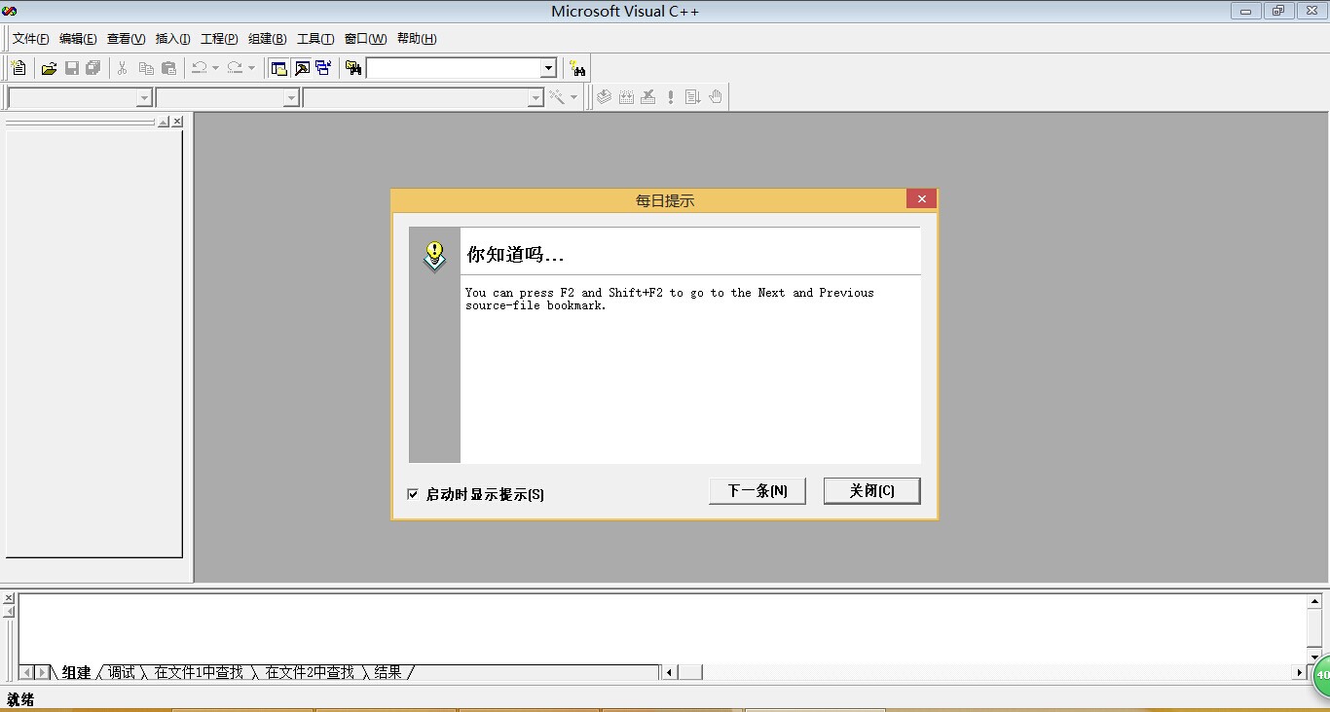Open the 工具(T) menu

[x=315, y=39]
